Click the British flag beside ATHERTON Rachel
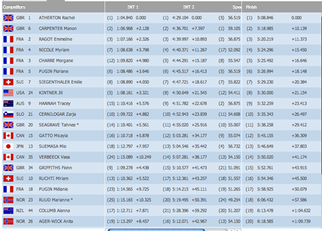Image resolution: width=322 pixels, height=231 pixels. point(9,18)
